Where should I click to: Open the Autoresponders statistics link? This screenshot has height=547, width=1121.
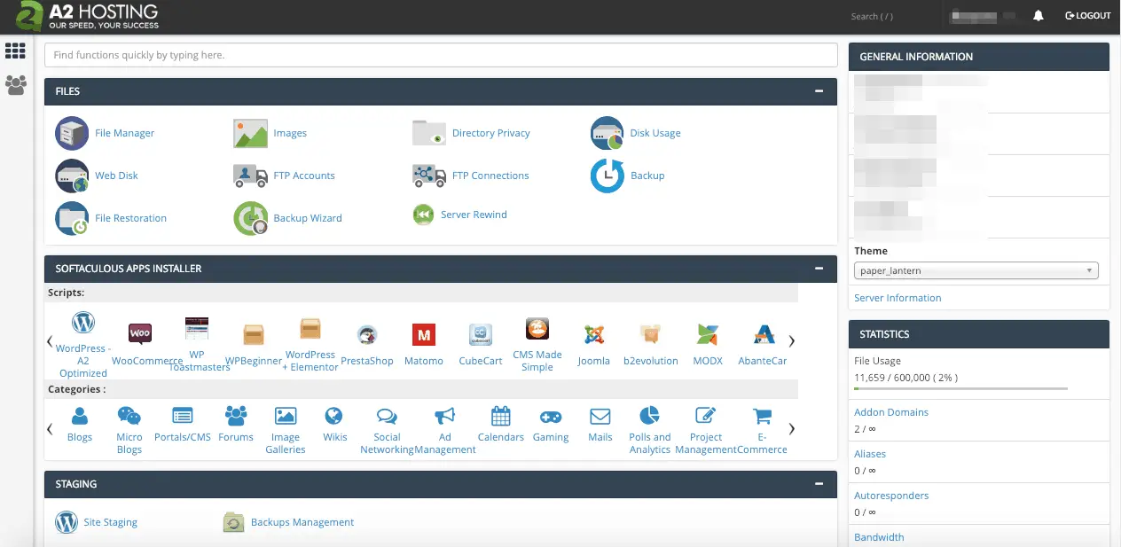[891, 496]
